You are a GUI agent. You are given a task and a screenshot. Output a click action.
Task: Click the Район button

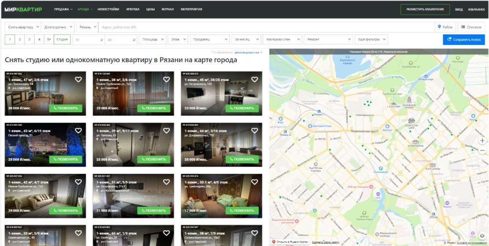(446, 27)
